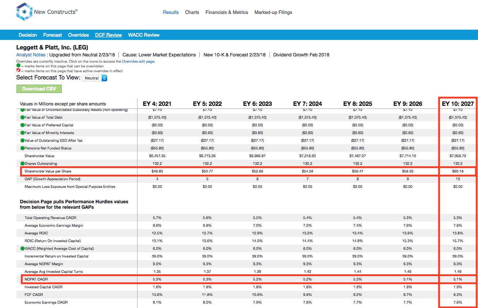Click the Shareholder Value $7,958.72 cell
The width and height of the screenshot is (478, 308).
(458, 156)
